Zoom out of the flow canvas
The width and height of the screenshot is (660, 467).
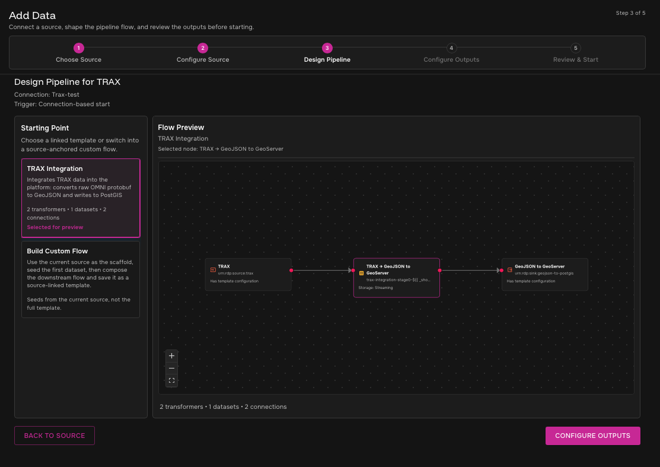coord(171,368)
